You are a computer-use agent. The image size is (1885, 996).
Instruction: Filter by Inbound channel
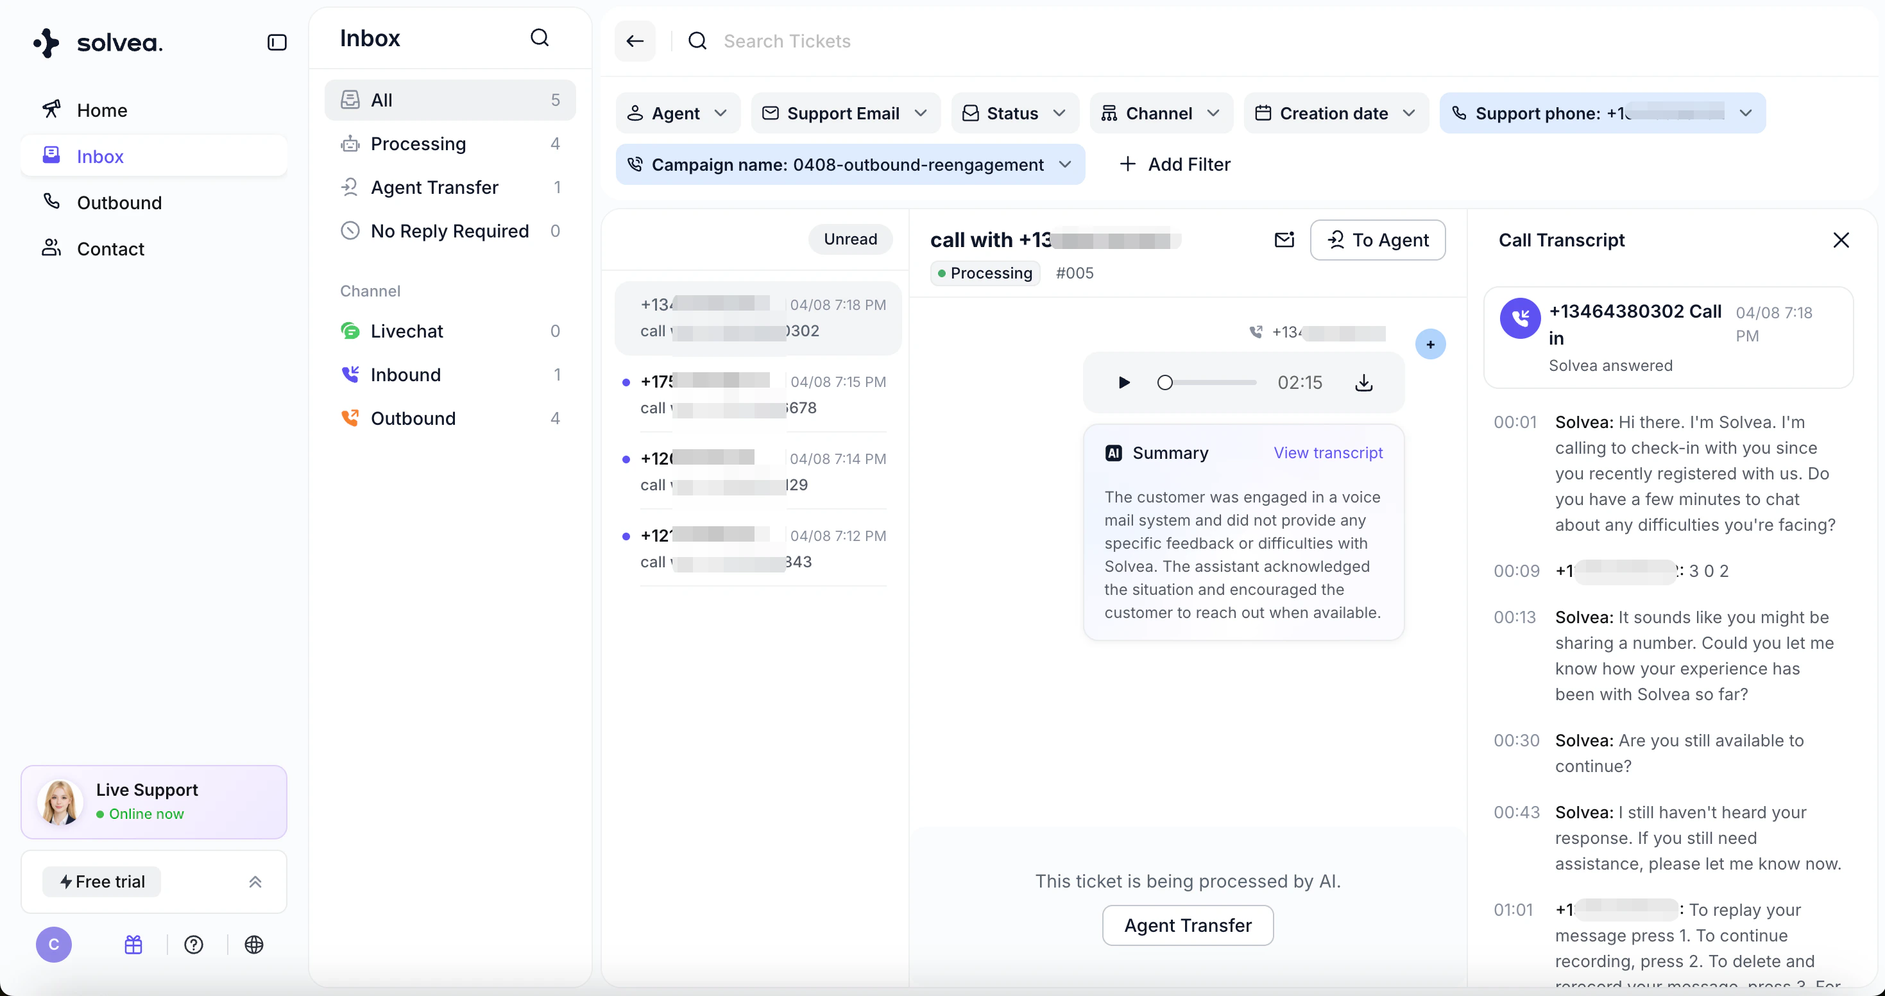[450, 375]
